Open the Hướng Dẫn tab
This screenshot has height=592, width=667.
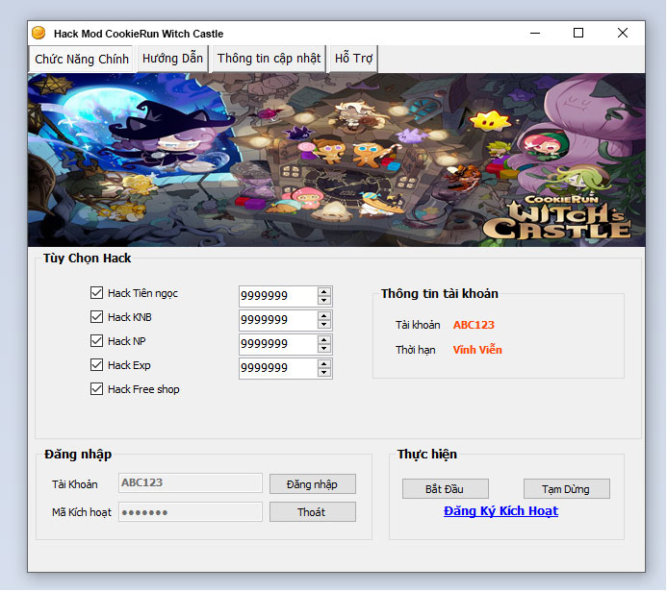pyautogui.click(x=172, y=59)
